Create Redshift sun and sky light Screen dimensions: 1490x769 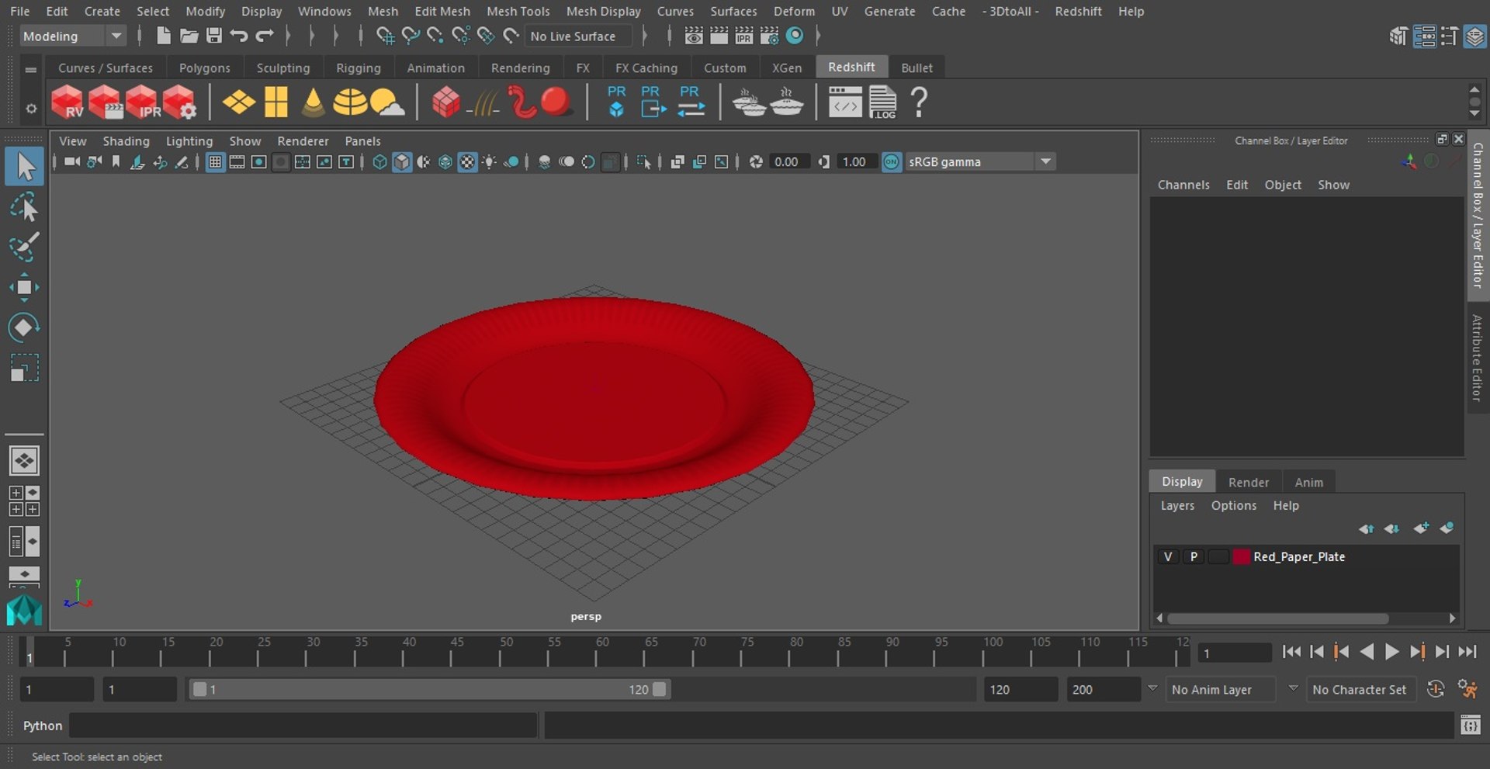387,102
